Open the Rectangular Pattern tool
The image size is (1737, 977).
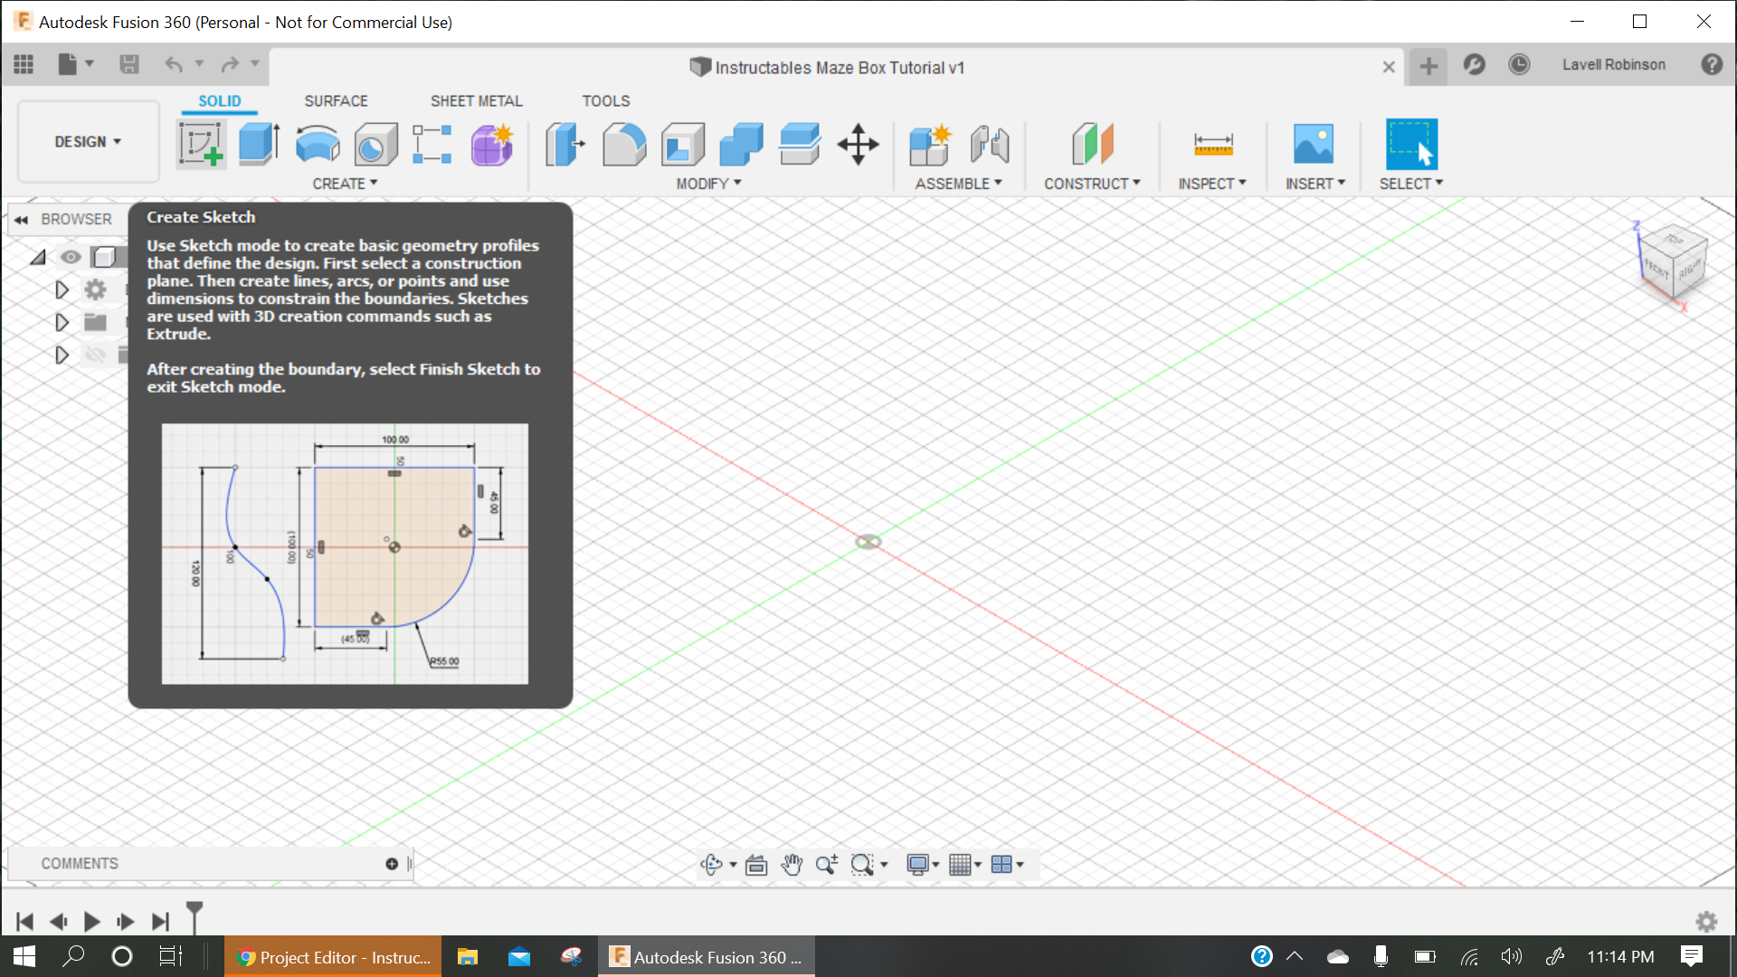[x=432, y=144]
